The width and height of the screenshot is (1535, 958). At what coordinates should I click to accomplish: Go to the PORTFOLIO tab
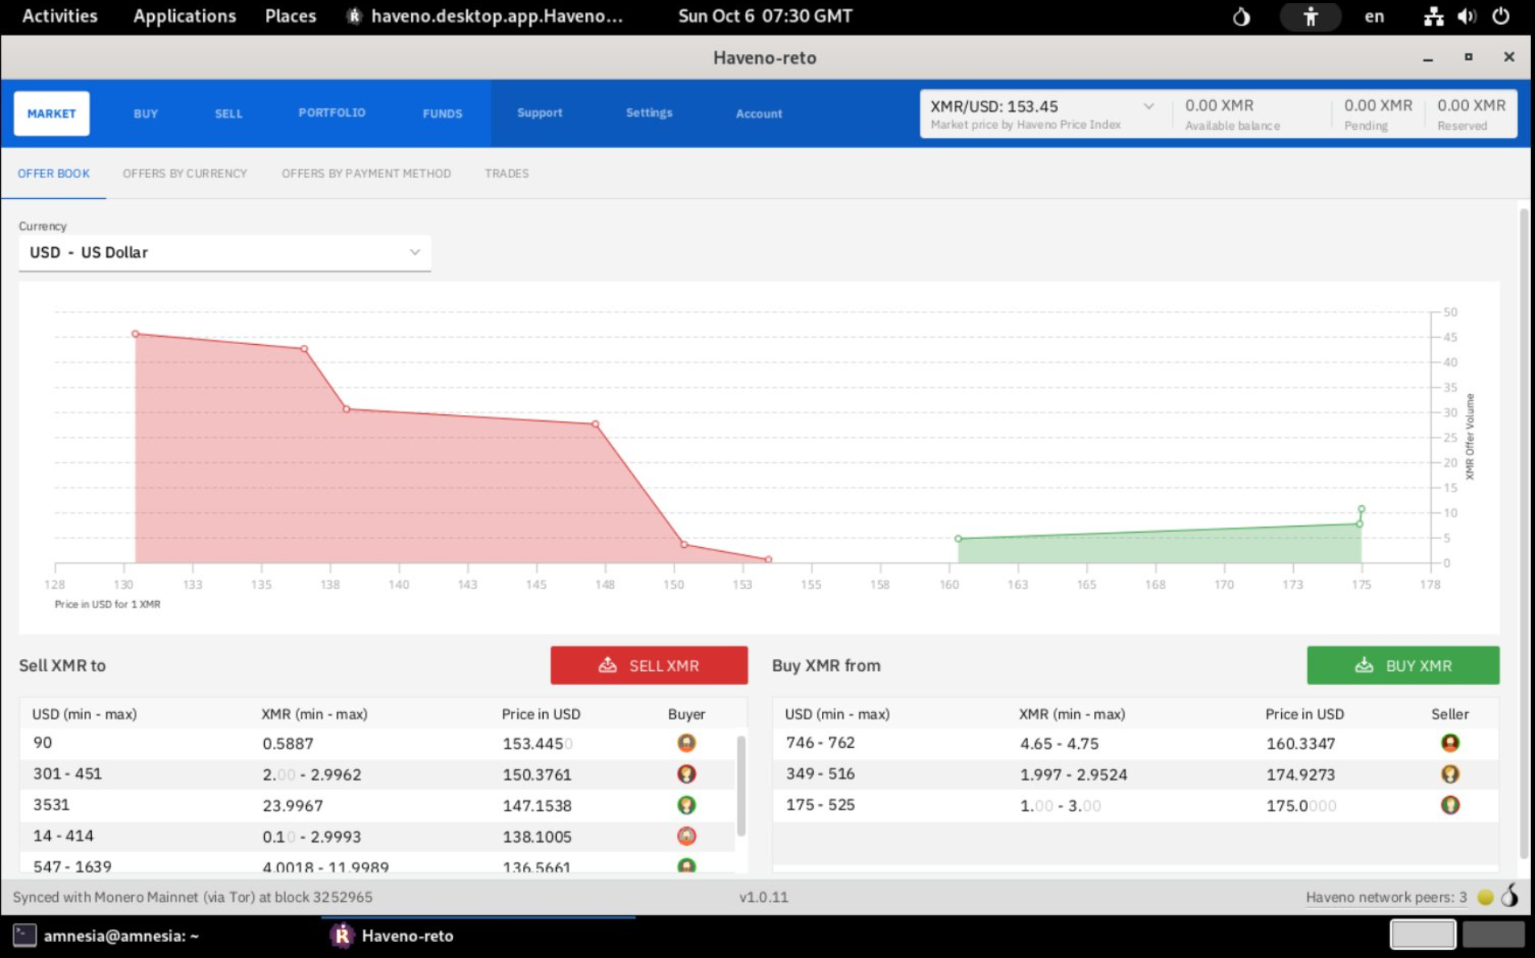coord(332,113)
